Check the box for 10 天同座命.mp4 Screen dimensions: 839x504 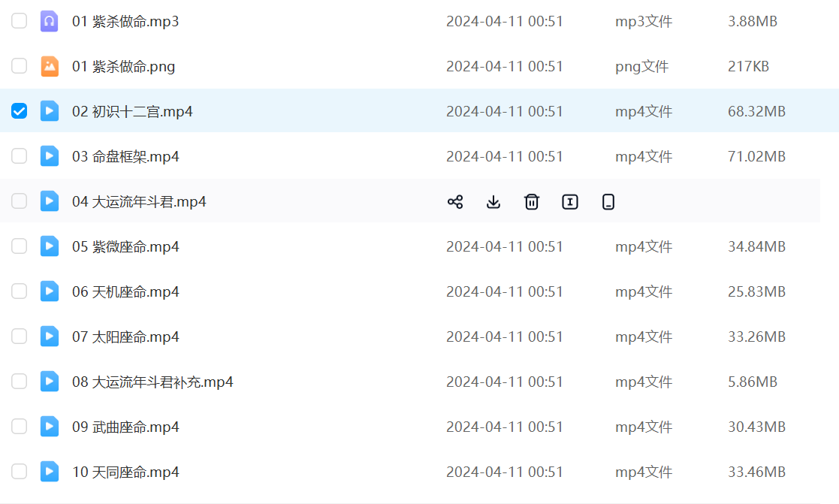[x=19, y=472]
